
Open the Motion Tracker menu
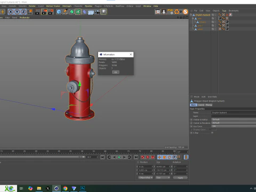[x=53, y=6]
